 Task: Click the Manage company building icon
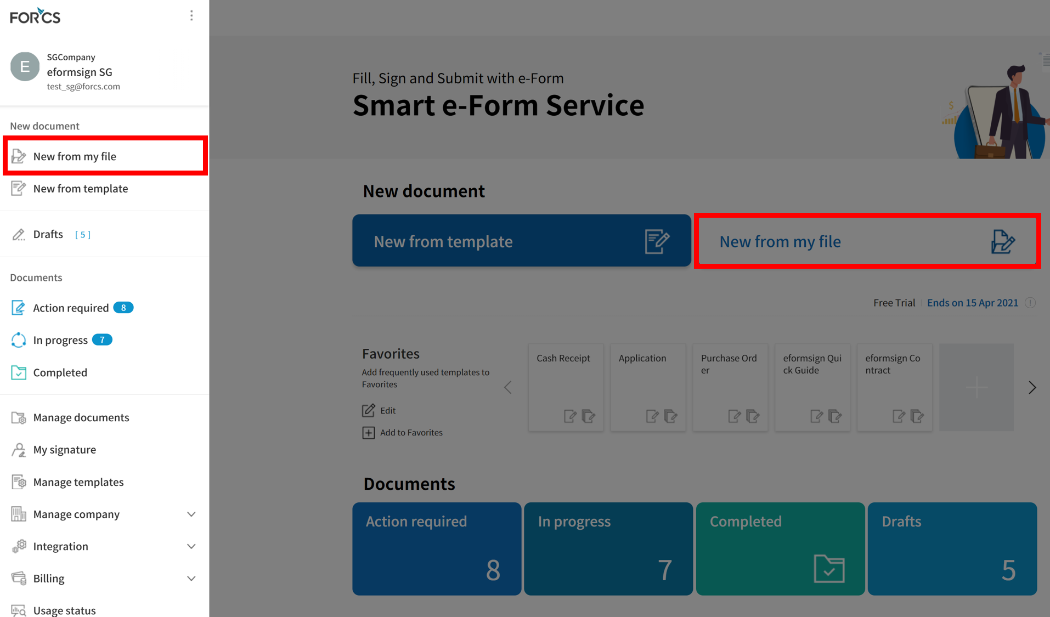tap(19, 514)
